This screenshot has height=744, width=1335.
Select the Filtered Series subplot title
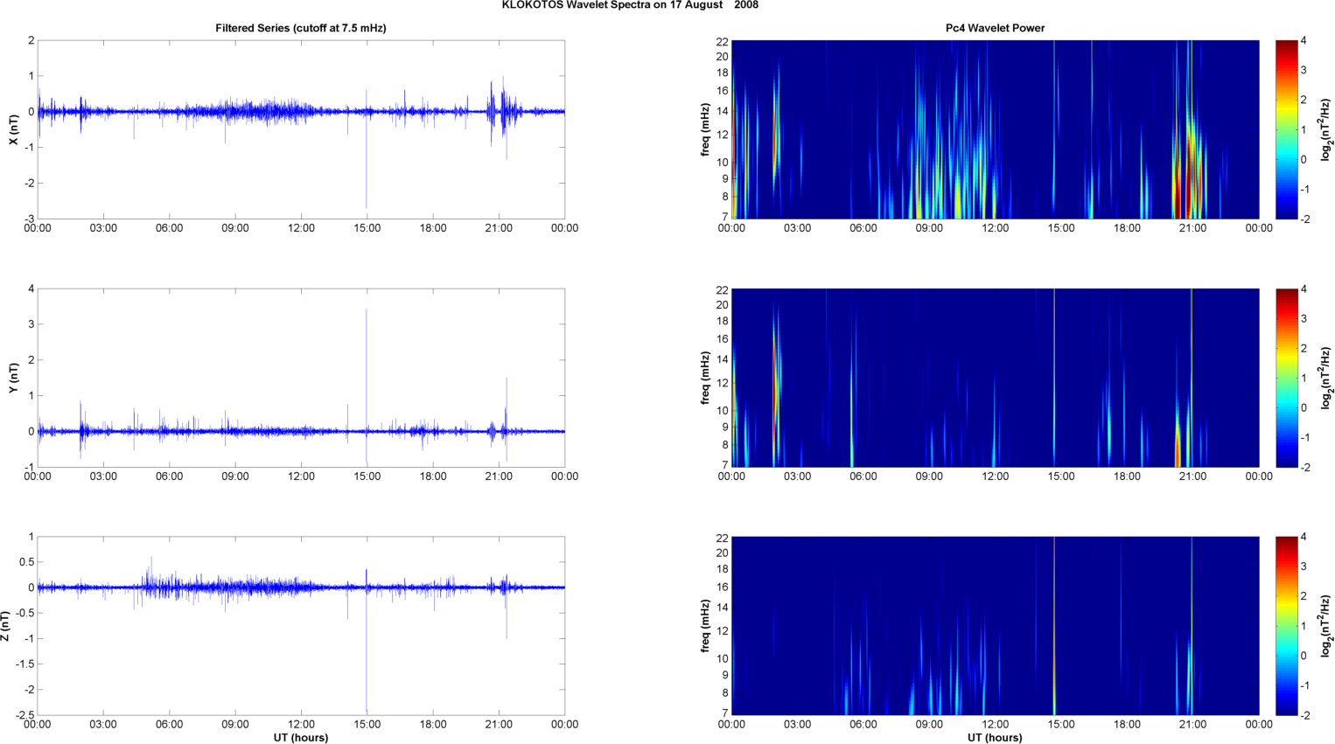(x=300, y=28)
